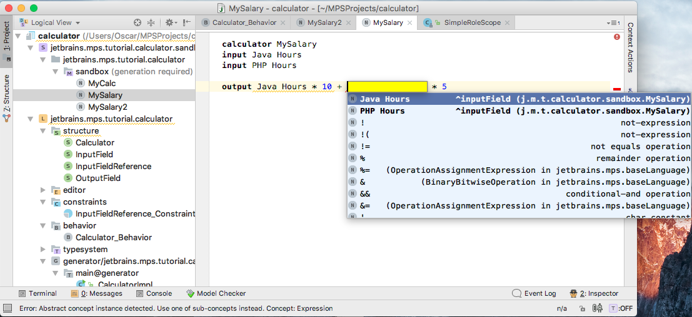Click the yellow highlighted expression cell
692x317 pixels.
coord(388,87)
